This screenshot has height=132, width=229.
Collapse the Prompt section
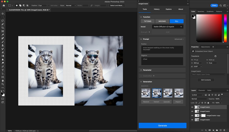[x=141, y=39]
